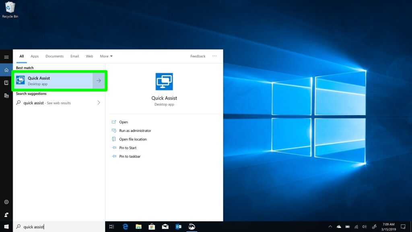Image resolution: width=412 pixels, height=232 pixels.
Task: Select the Email search filter
Action: click(74, 56)
